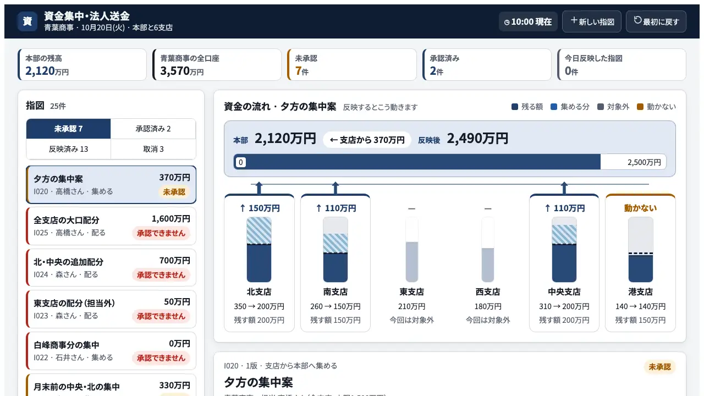Click the 本部 balance progress bar
The height and width of the screenshot is (396, 704).
point(450,162)
